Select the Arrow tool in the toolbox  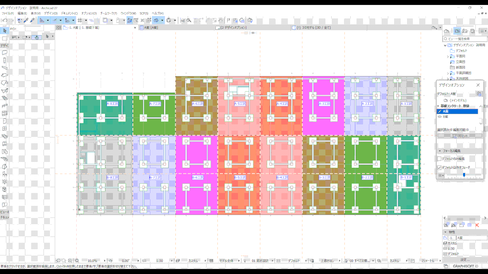pos(5,30)
